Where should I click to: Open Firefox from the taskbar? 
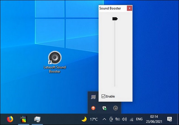pos(10,119)
